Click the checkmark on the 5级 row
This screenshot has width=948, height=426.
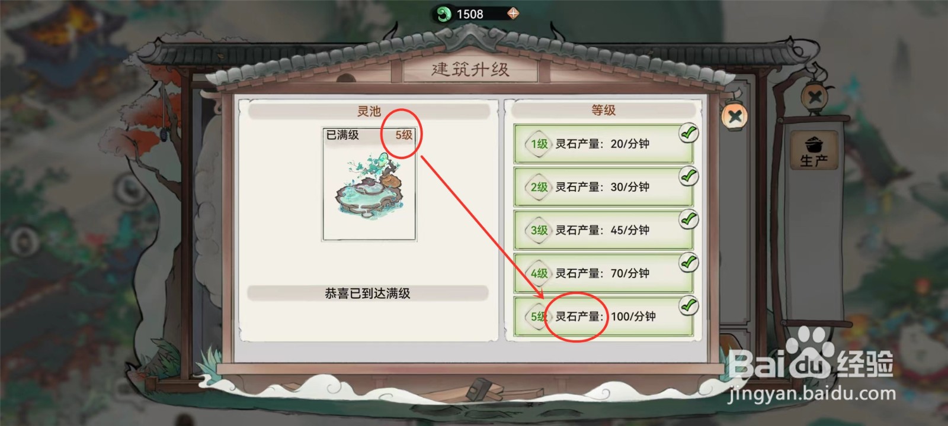(688, 306)
